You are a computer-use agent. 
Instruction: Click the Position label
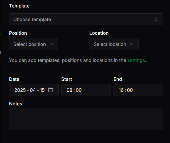[18, 33]
